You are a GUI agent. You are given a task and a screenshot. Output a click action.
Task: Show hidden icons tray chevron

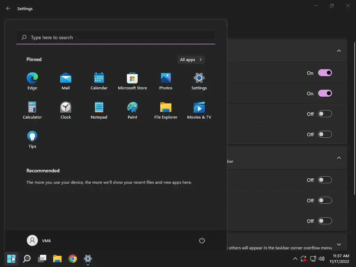(x=295, y=258)
